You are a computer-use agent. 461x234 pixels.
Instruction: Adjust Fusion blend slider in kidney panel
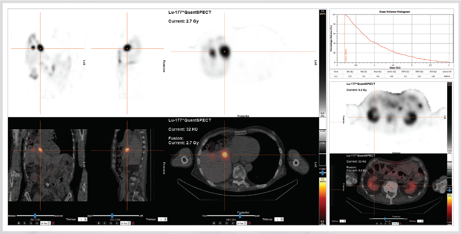(x=449, y=190)
